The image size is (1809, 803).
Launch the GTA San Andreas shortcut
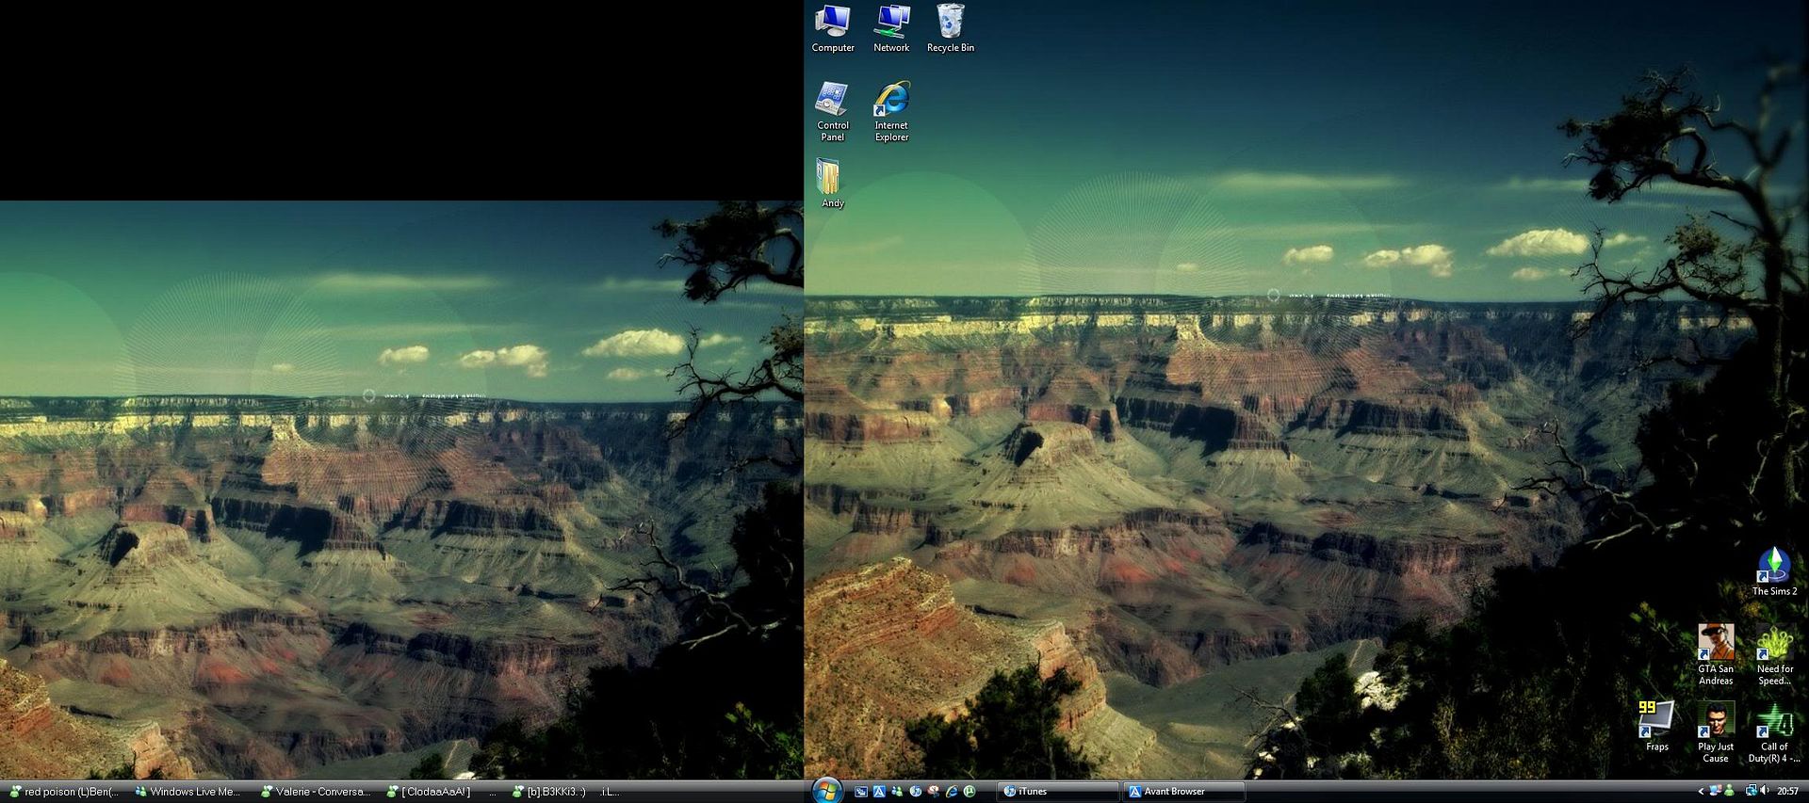(1716, 650)
